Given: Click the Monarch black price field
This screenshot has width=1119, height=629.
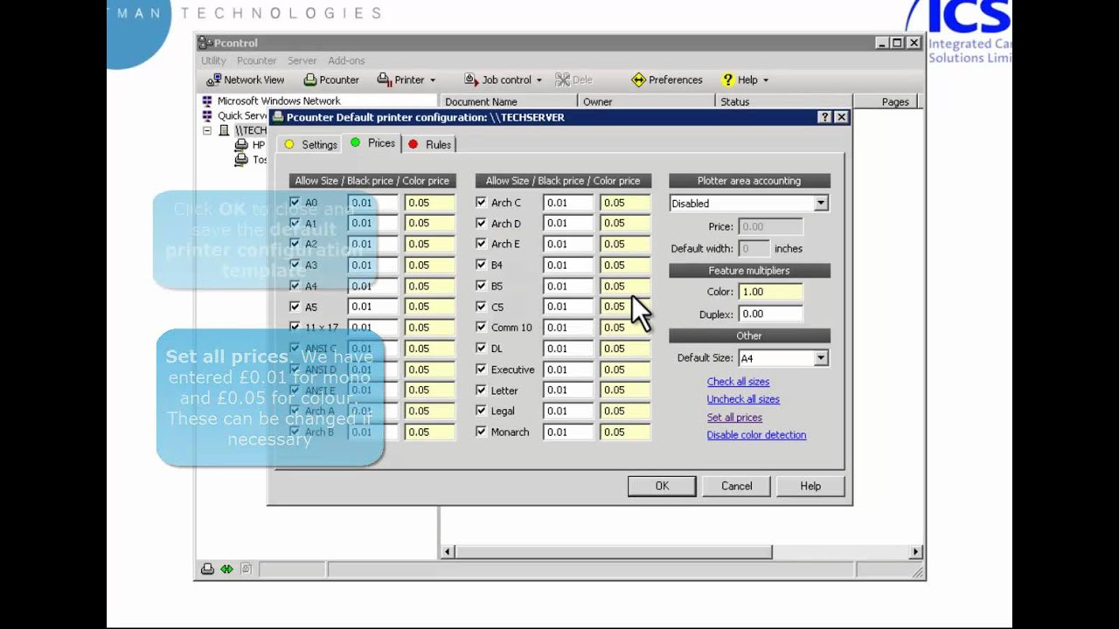Looking at the screenshot, I should click(567, 432).
